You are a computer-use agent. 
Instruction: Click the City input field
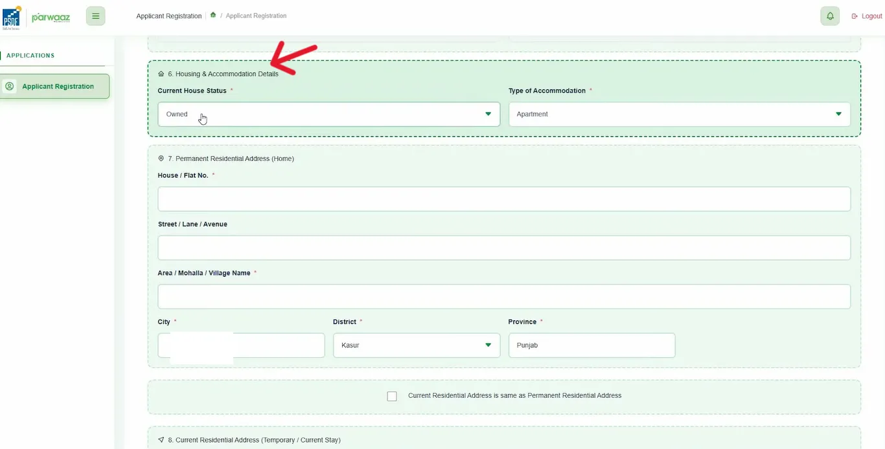(241, 345)
